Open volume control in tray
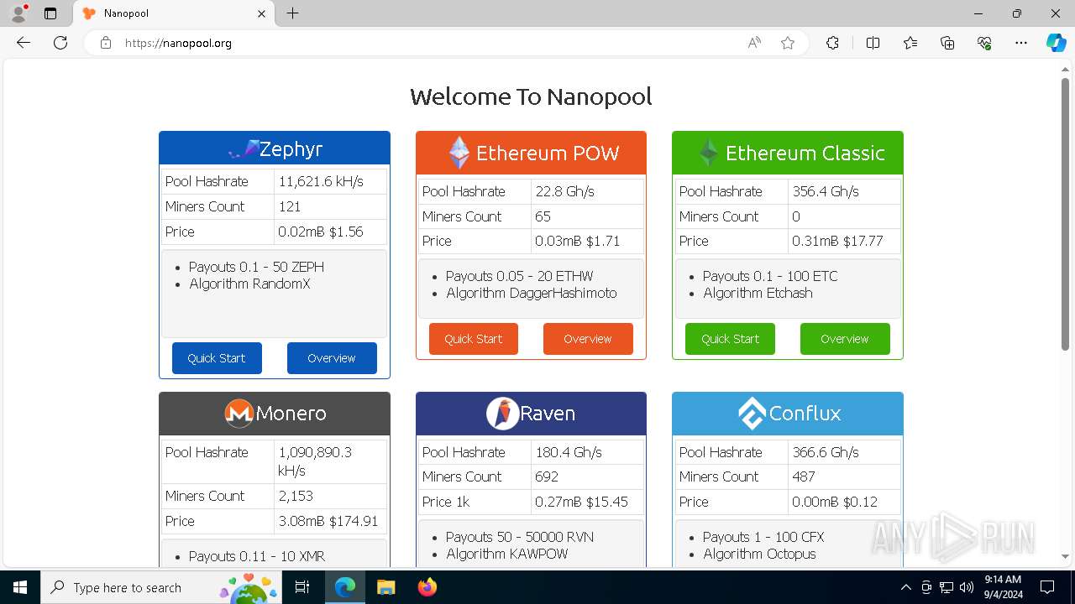Image resolution: width=1075 pixels, height=604 pixels. point(967,587)
